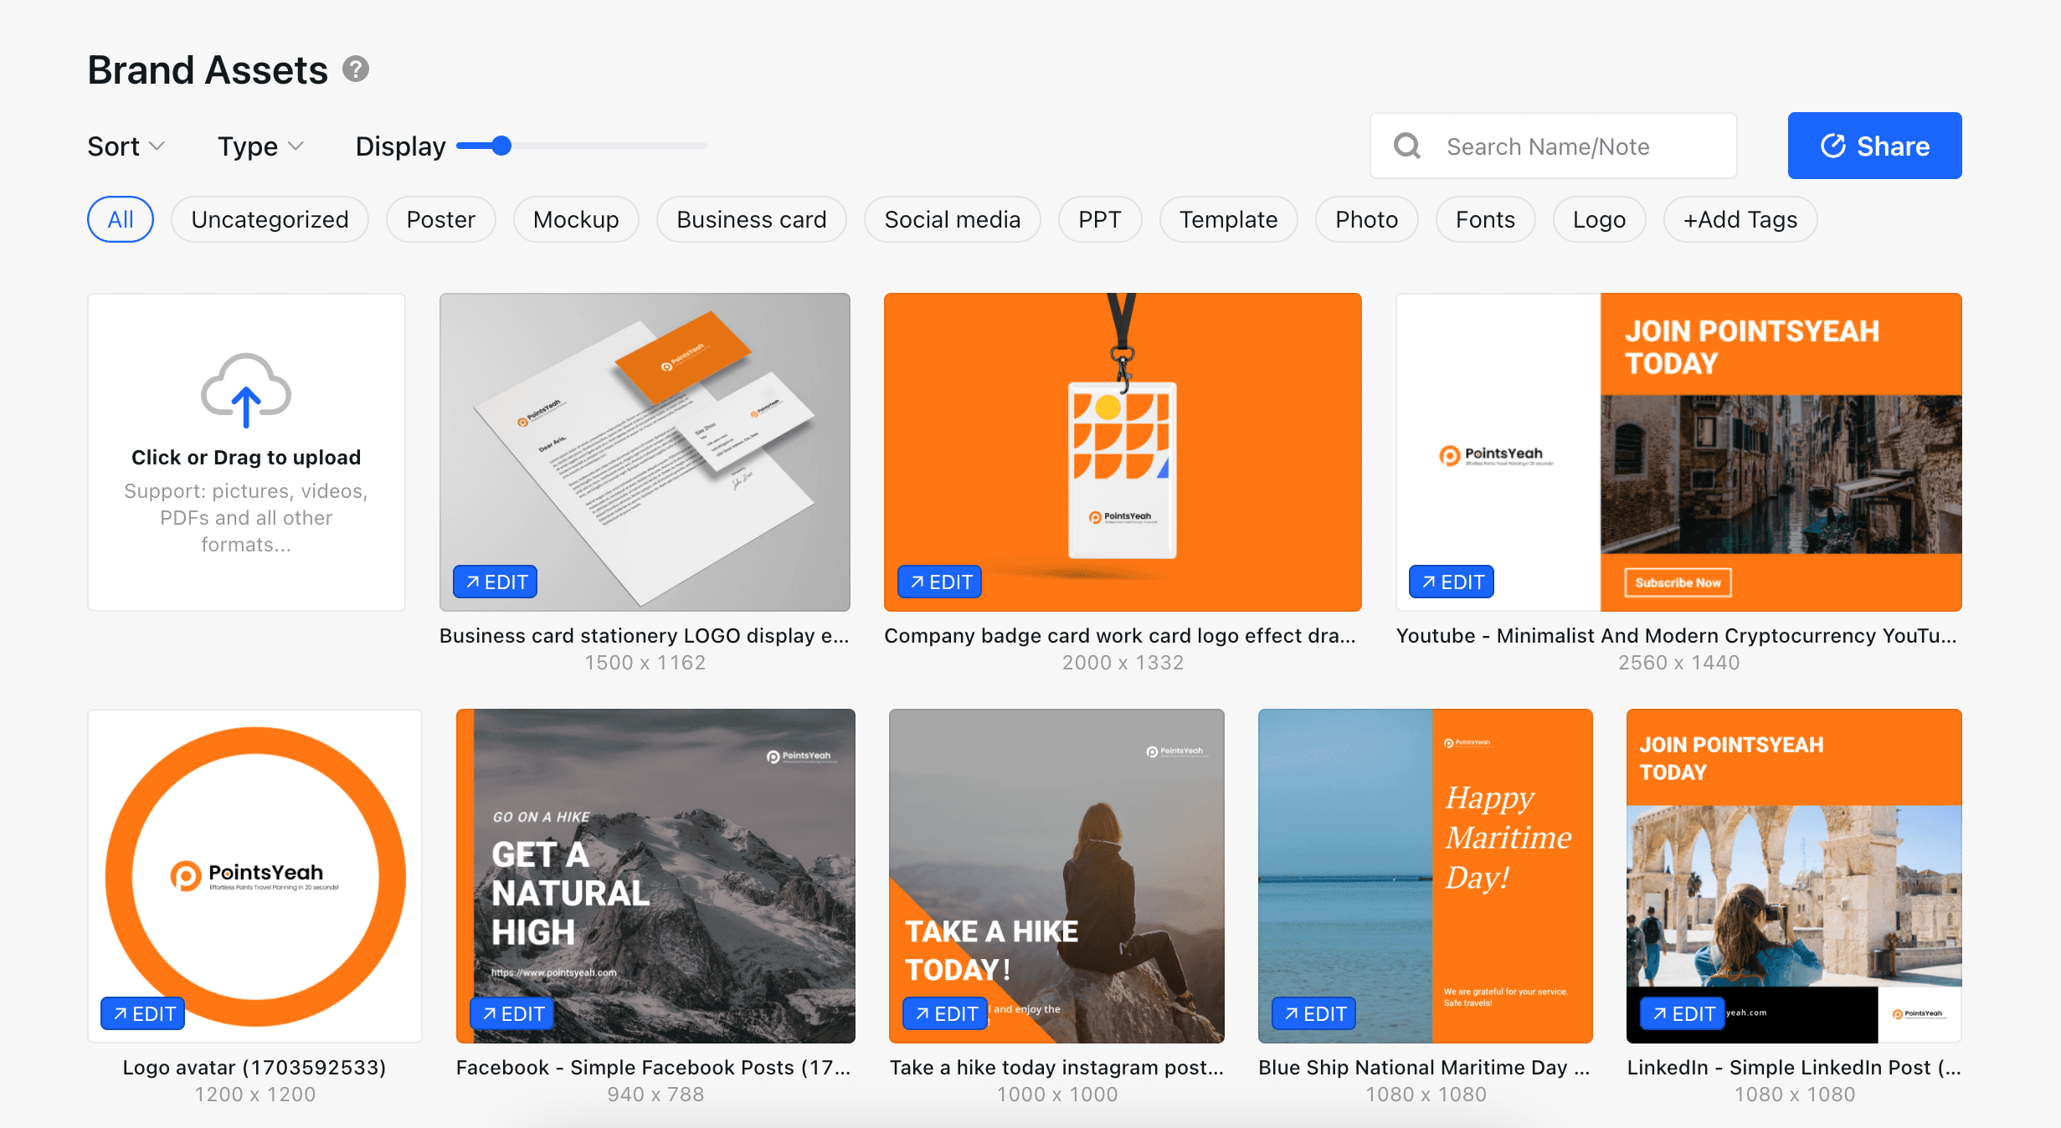Filter by Template tag
The width and height of the screenshot is (2061, 1128).
[x=1229, y=219]
